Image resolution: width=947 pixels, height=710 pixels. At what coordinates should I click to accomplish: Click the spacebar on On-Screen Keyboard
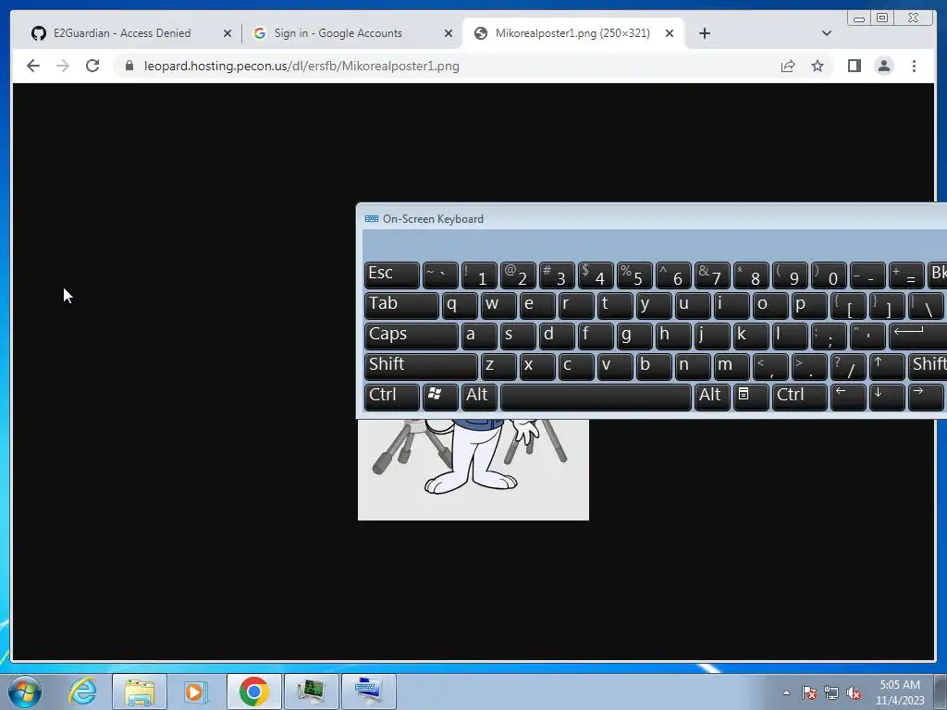point(596,398)
